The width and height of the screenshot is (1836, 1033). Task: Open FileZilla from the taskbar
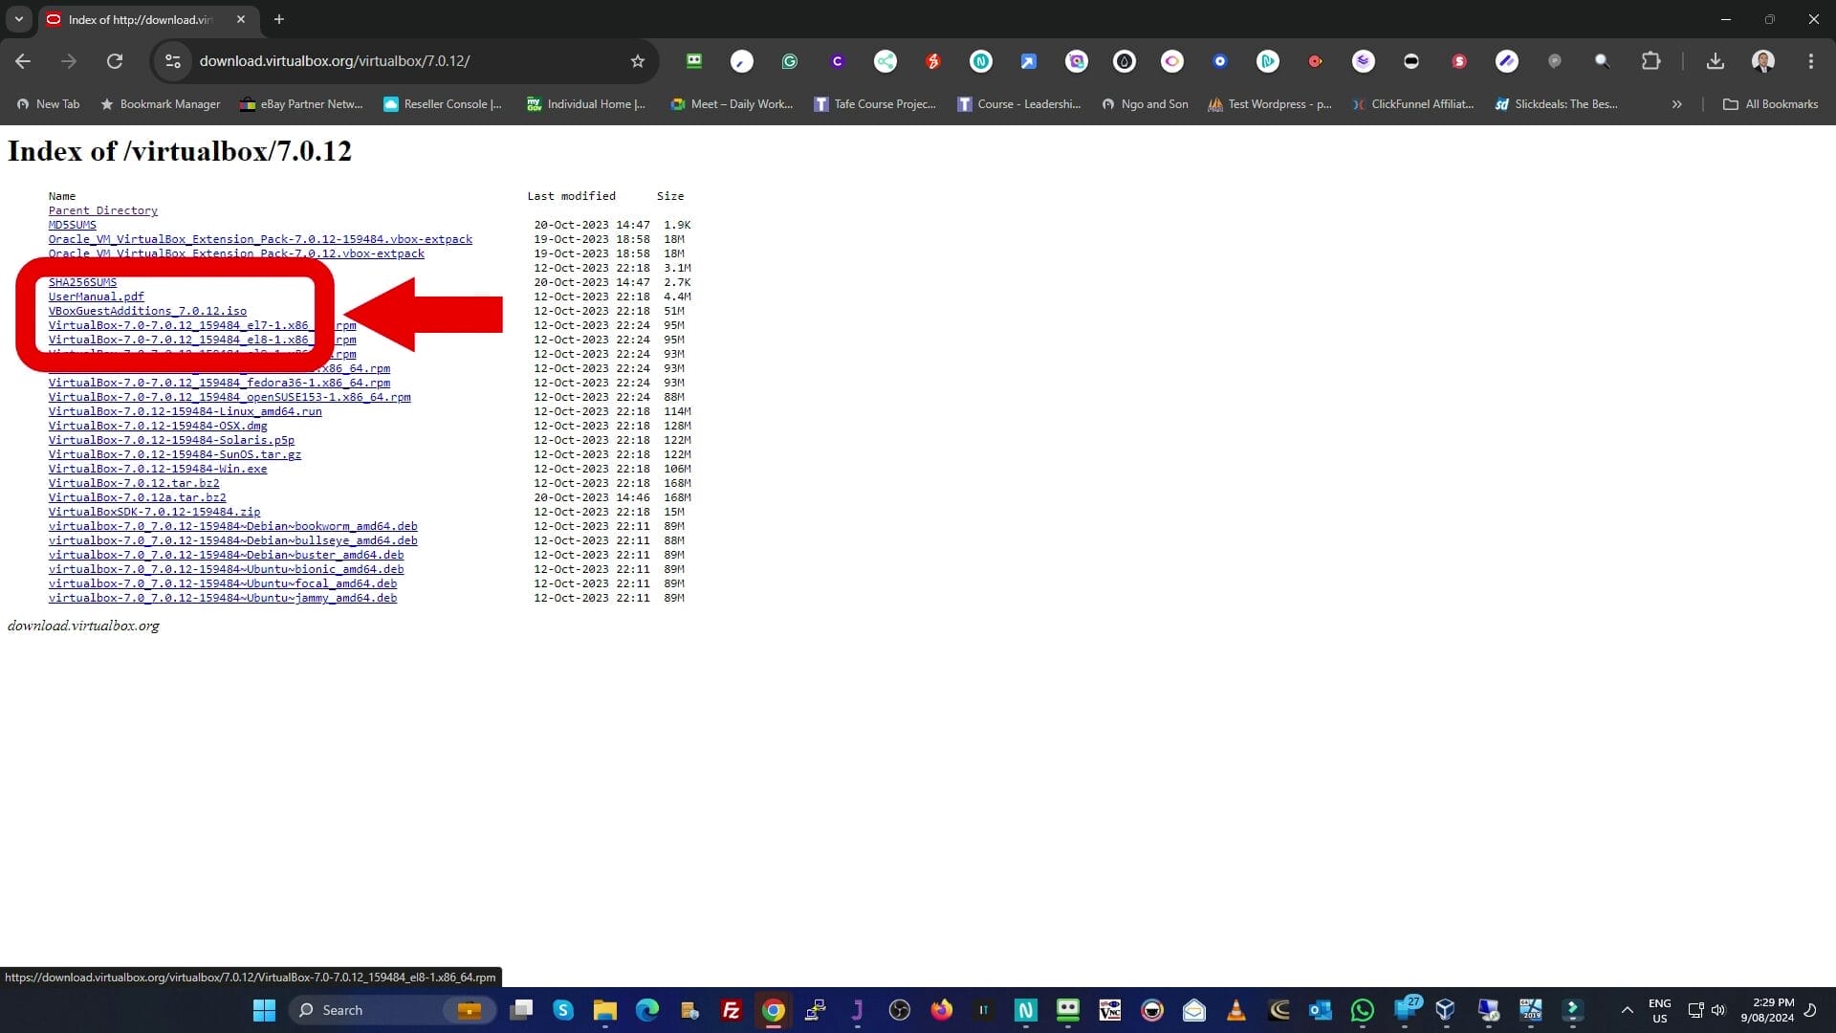732,1010
